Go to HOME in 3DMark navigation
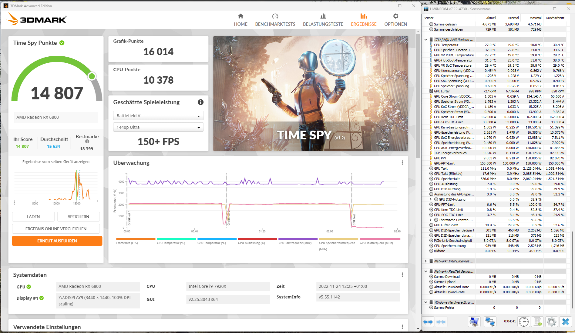 tap(240, 20)
